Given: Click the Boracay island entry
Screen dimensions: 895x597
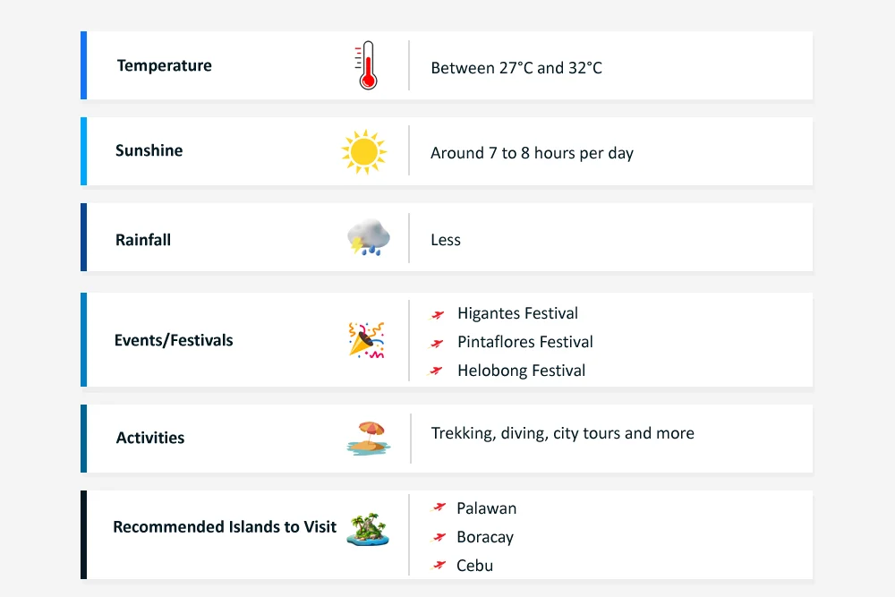Looking at the screenshot, I should click(484, 537).
